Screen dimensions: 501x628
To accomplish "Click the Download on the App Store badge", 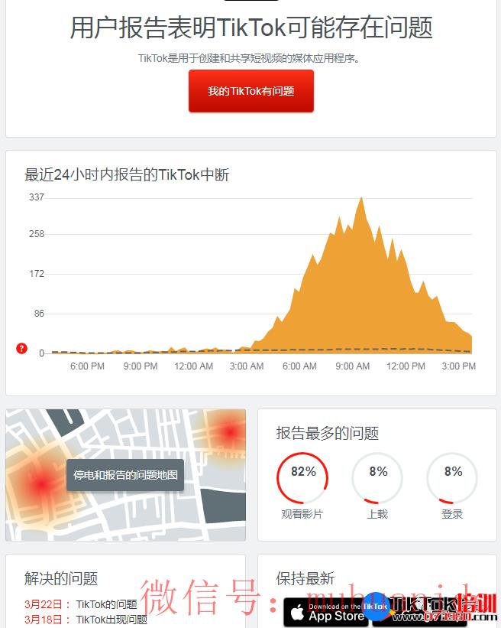I will pos(326,613).
